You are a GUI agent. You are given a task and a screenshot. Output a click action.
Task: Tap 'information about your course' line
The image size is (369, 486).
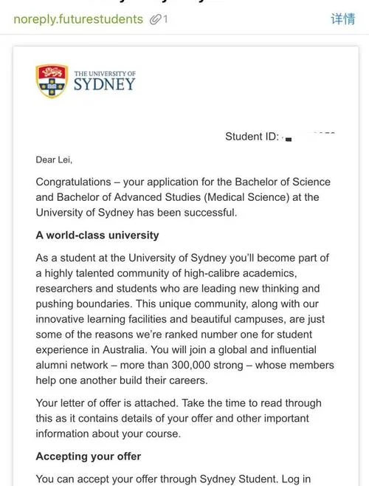click(108, 434)
